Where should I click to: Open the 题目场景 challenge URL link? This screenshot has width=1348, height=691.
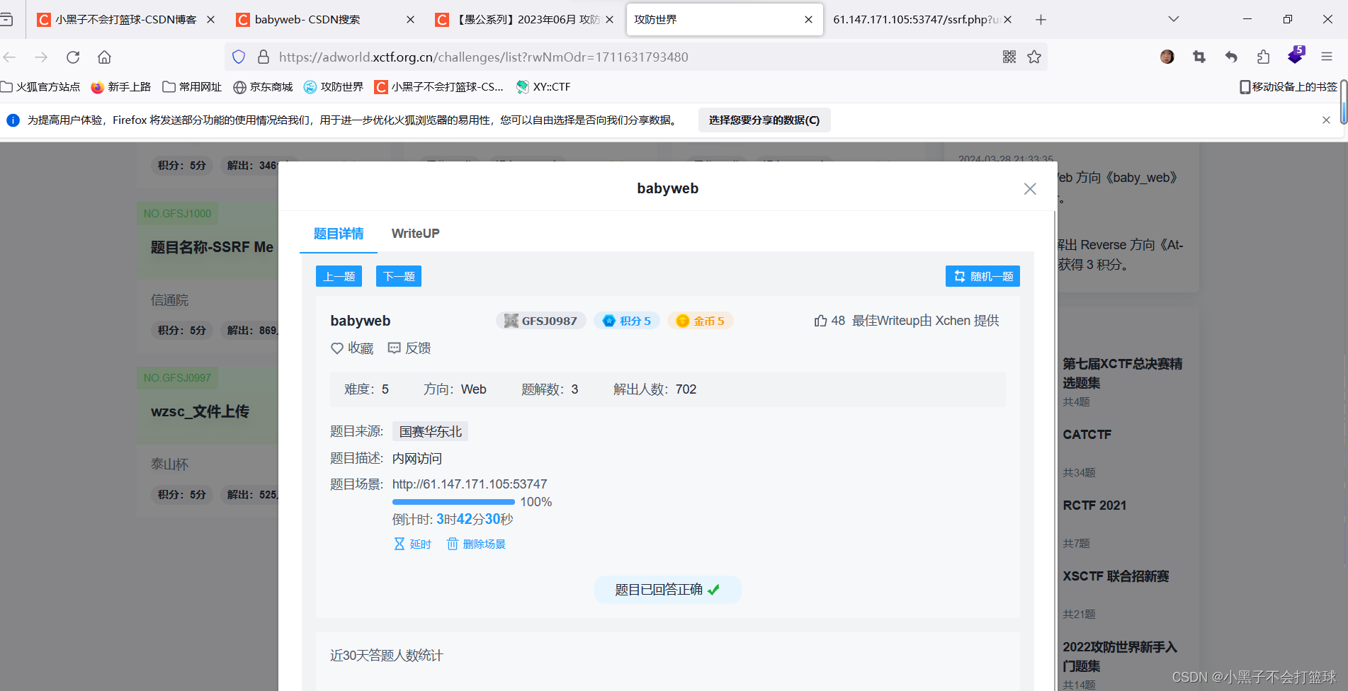[x=470, y=484]
